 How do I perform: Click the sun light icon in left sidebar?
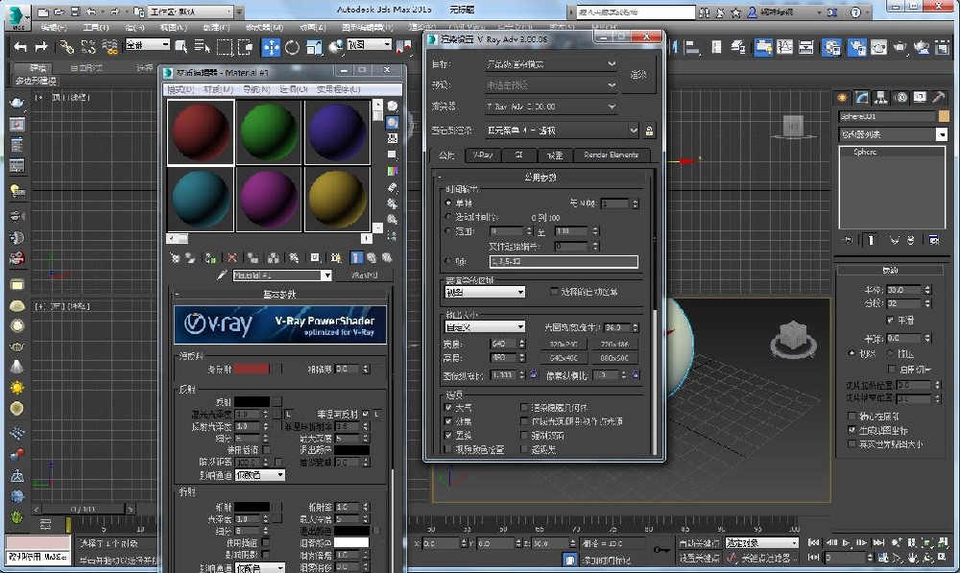(x=17, y=388)
